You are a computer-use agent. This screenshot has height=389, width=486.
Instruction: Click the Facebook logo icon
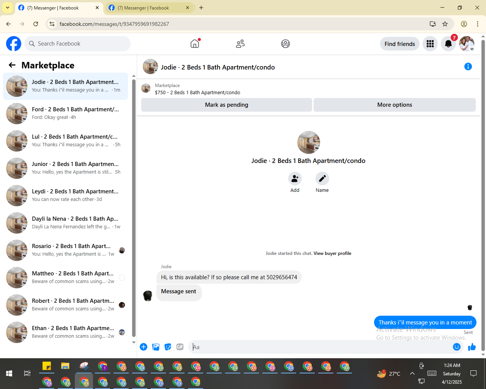coord(14,44)
